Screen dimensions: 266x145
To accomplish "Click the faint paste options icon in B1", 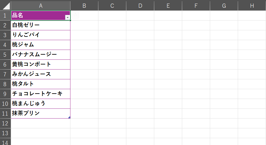I will tap(75, 15).
